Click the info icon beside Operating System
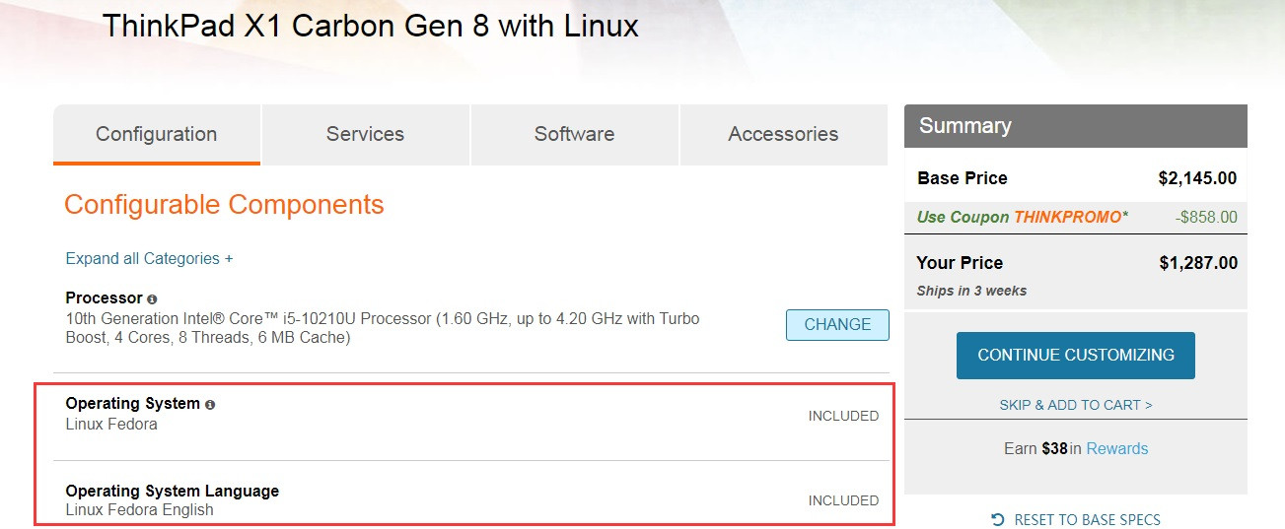This screenshot has height=529, width=1285. [209, 404]
